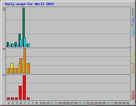Screen dimensions: 136x106
Task: Click the red KBytes bar for day 1
Action: [8, 99]
